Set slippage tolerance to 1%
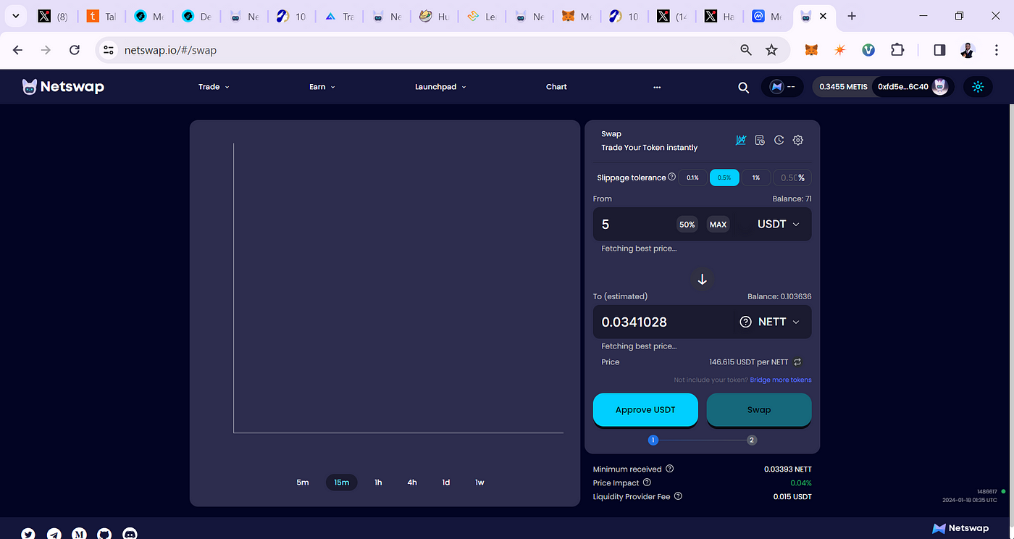The image size is (1014, 539). (756, 177)
